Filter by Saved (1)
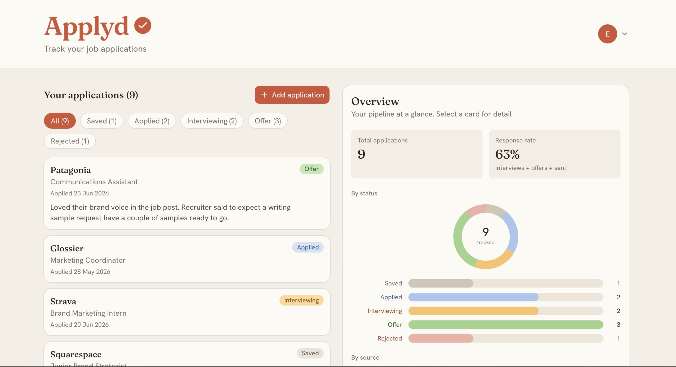The height and width of the screenshot is (367, 676). point(102,121)
